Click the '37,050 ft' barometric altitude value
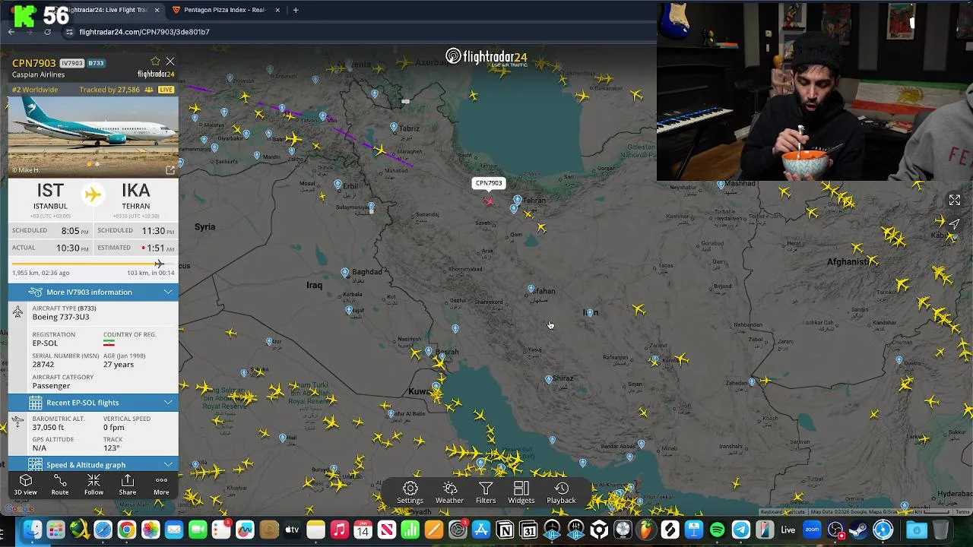Viewport: 973px width, 547px height. coord(48,428)
